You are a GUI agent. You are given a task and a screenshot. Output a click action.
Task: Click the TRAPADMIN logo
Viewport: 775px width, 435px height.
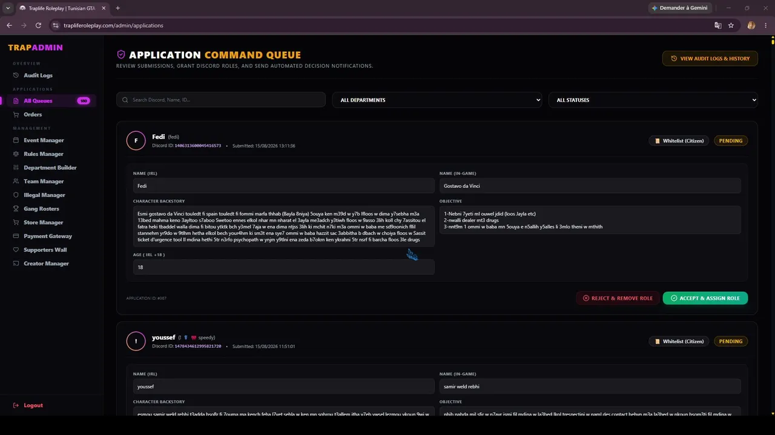[35, 47]
